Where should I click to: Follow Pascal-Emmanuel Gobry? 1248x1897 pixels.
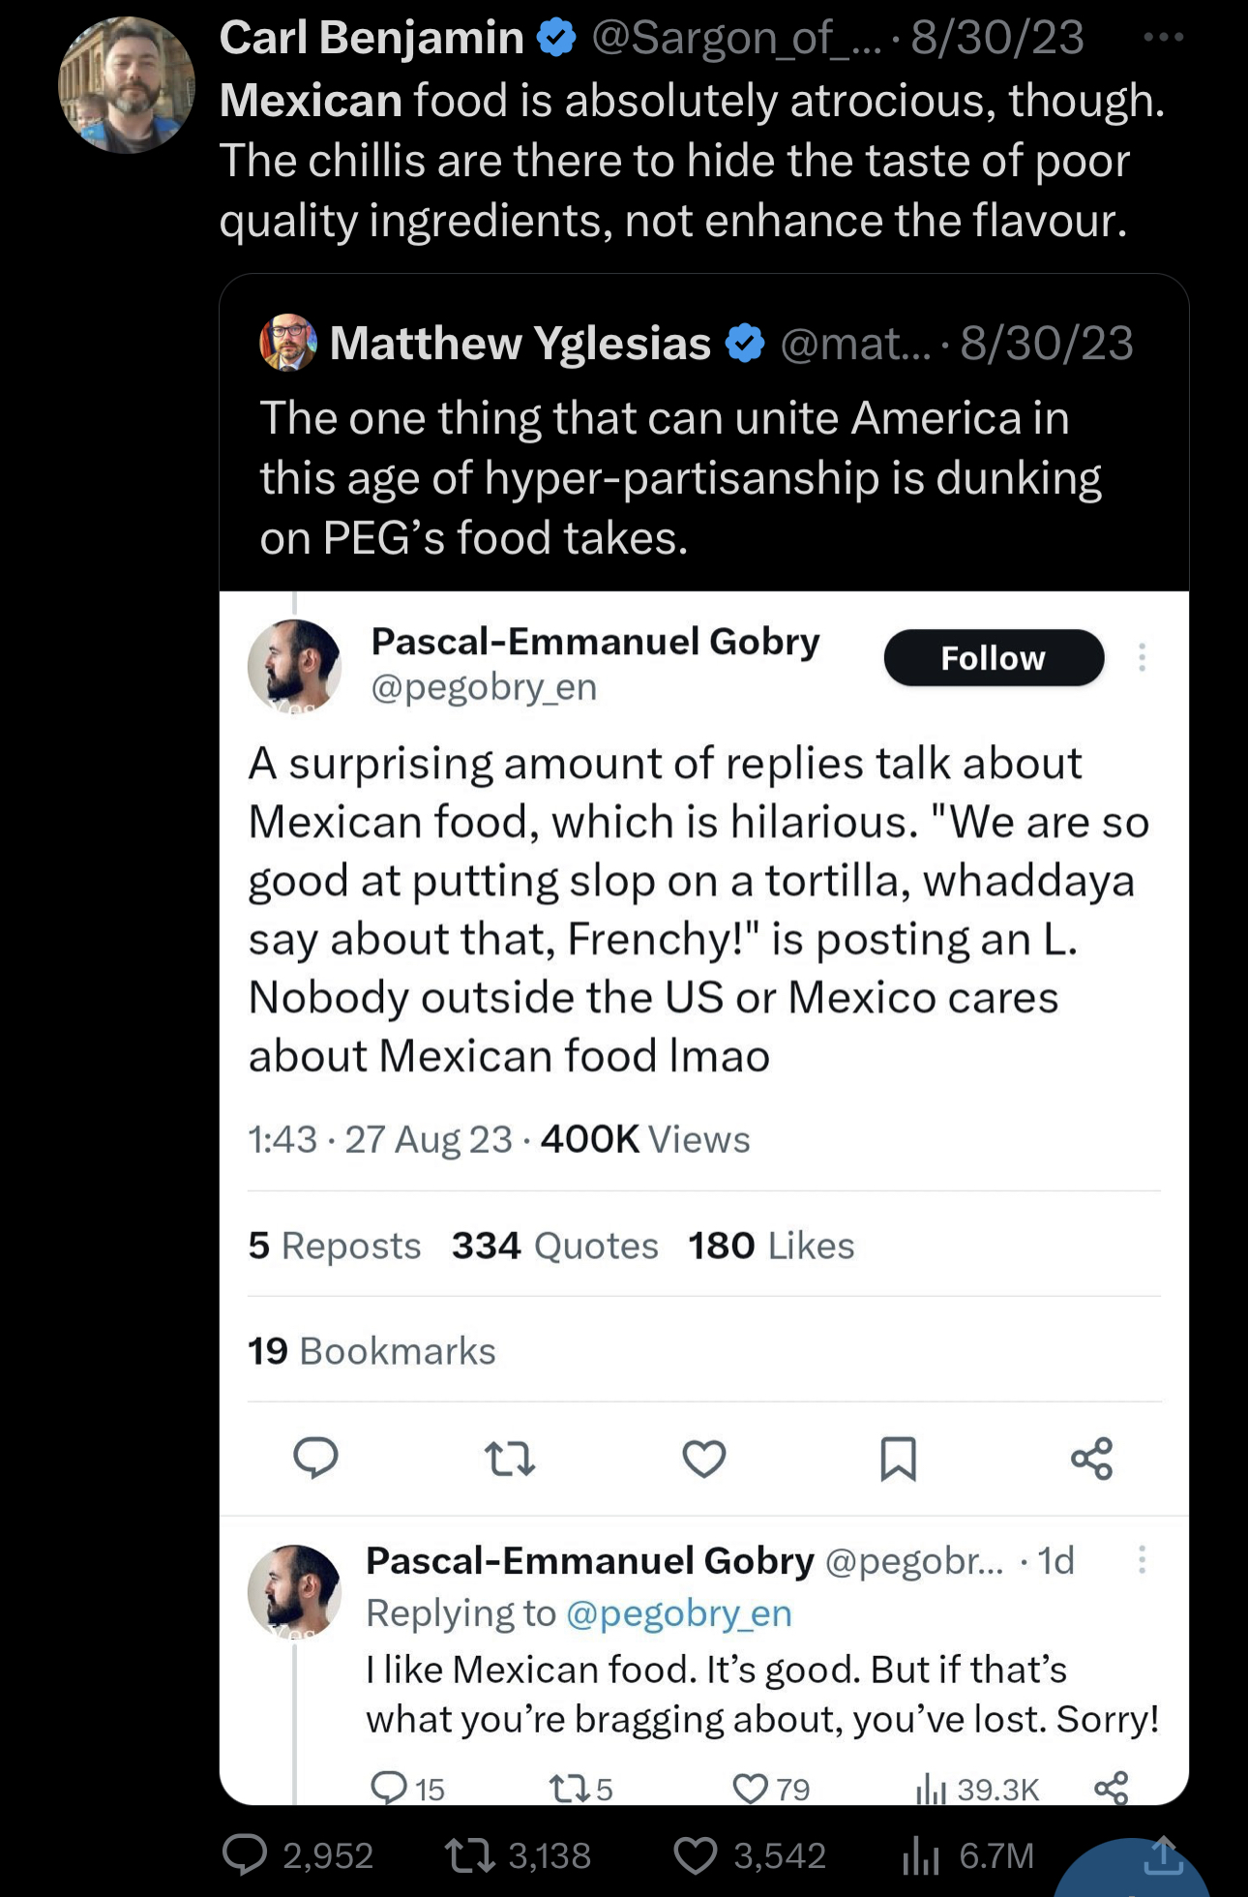tap(994, 658)
